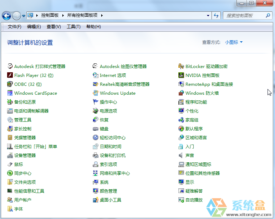Image resolution: width=275 pixels, height=219 pixels.
Task: Open the 帮助(H) menu
Action: [93, 27]
